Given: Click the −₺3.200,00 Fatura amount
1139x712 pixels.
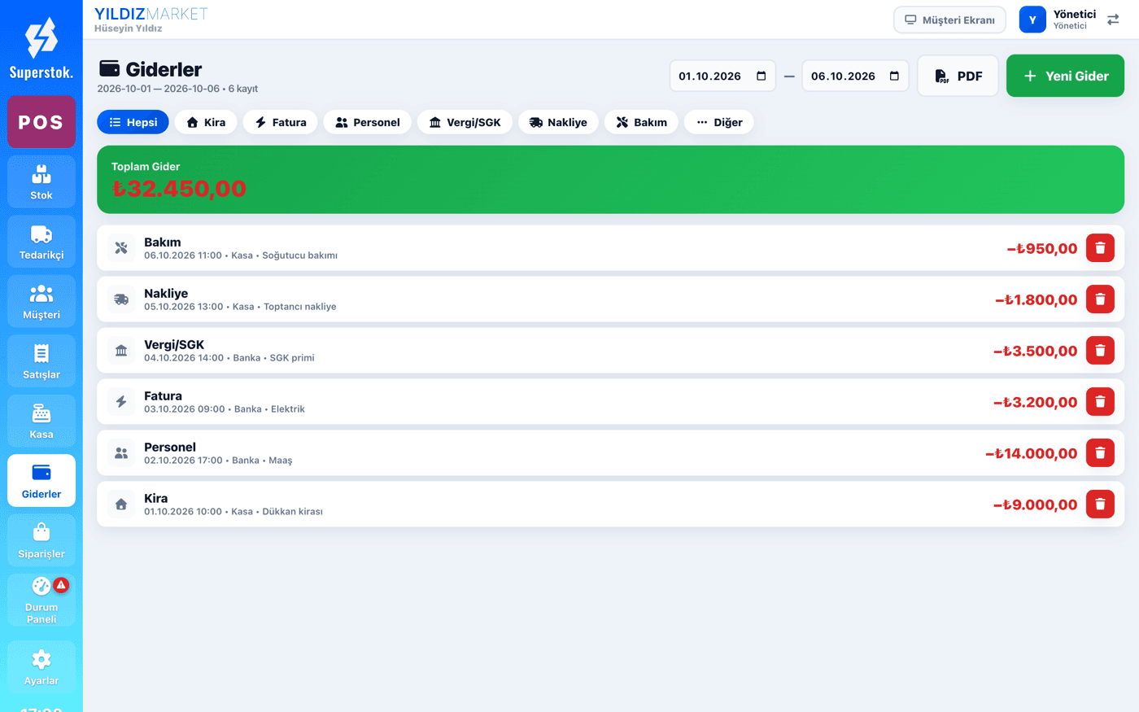Looking at the screenshot, I should 1036,402.
